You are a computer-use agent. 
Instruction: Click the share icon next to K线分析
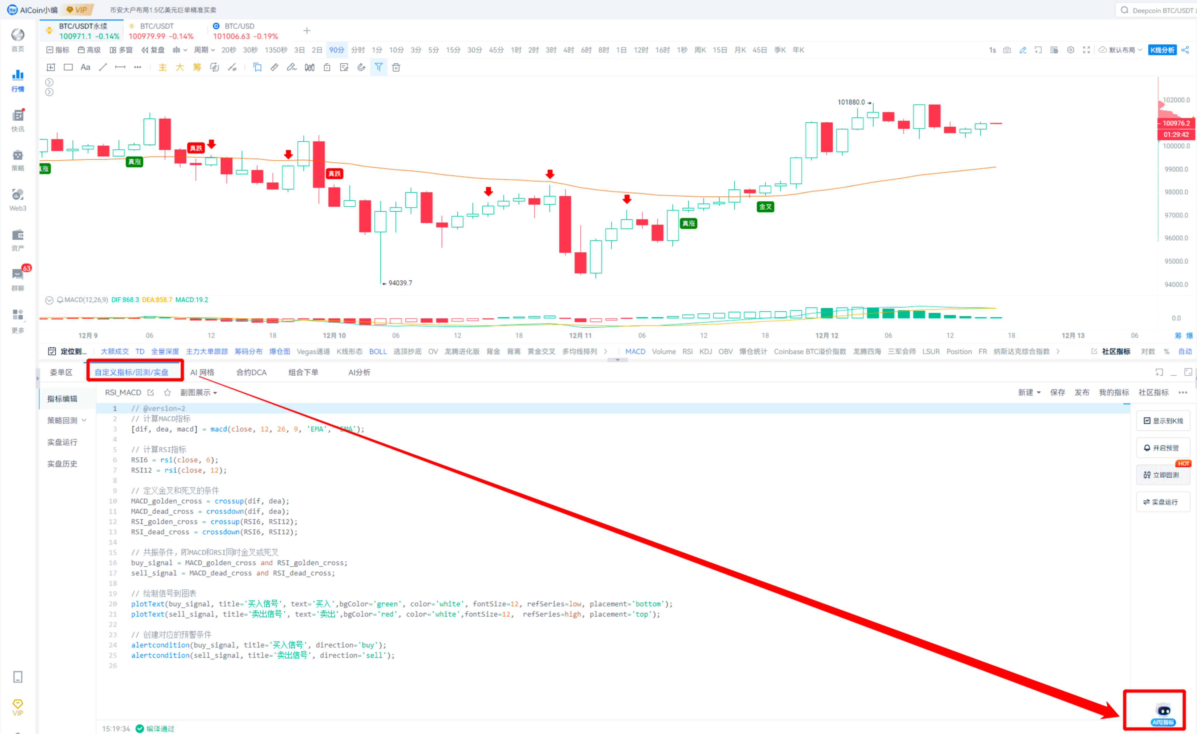(x=1185, y=50)
